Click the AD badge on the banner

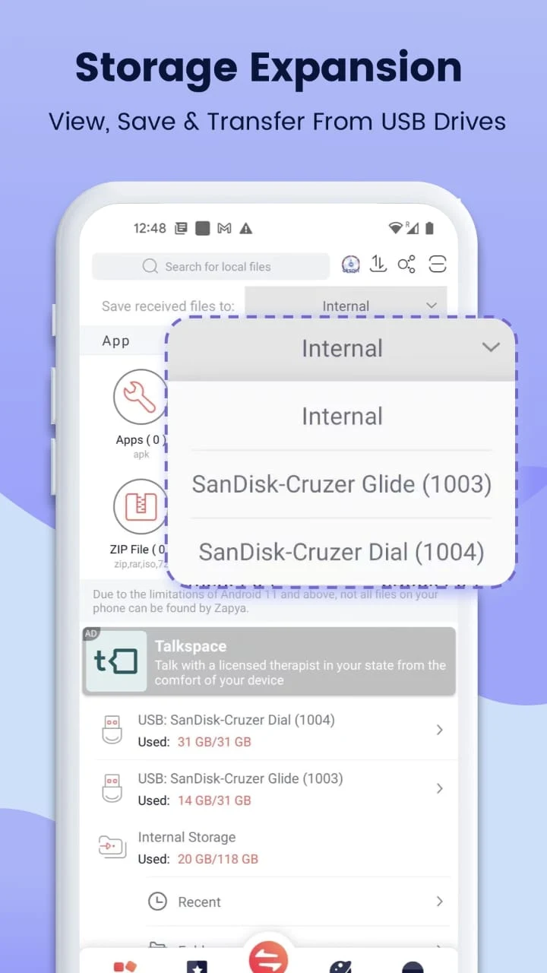[90, 633]
